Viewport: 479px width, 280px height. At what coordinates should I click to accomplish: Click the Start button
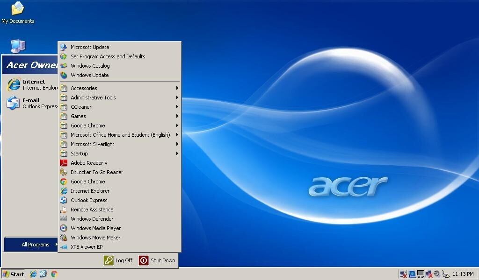click(13, 274)
